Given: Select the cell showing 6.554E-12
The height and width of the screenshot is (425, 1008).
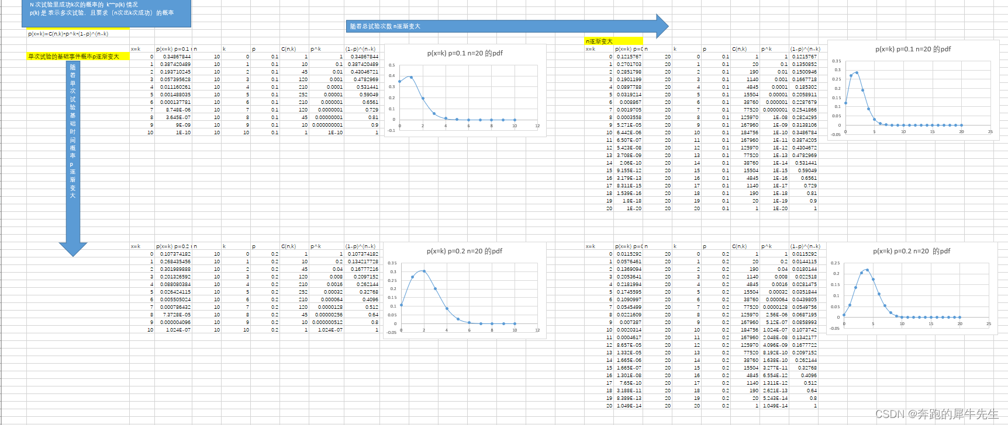Looking at the screenshot, I should 775,375.
